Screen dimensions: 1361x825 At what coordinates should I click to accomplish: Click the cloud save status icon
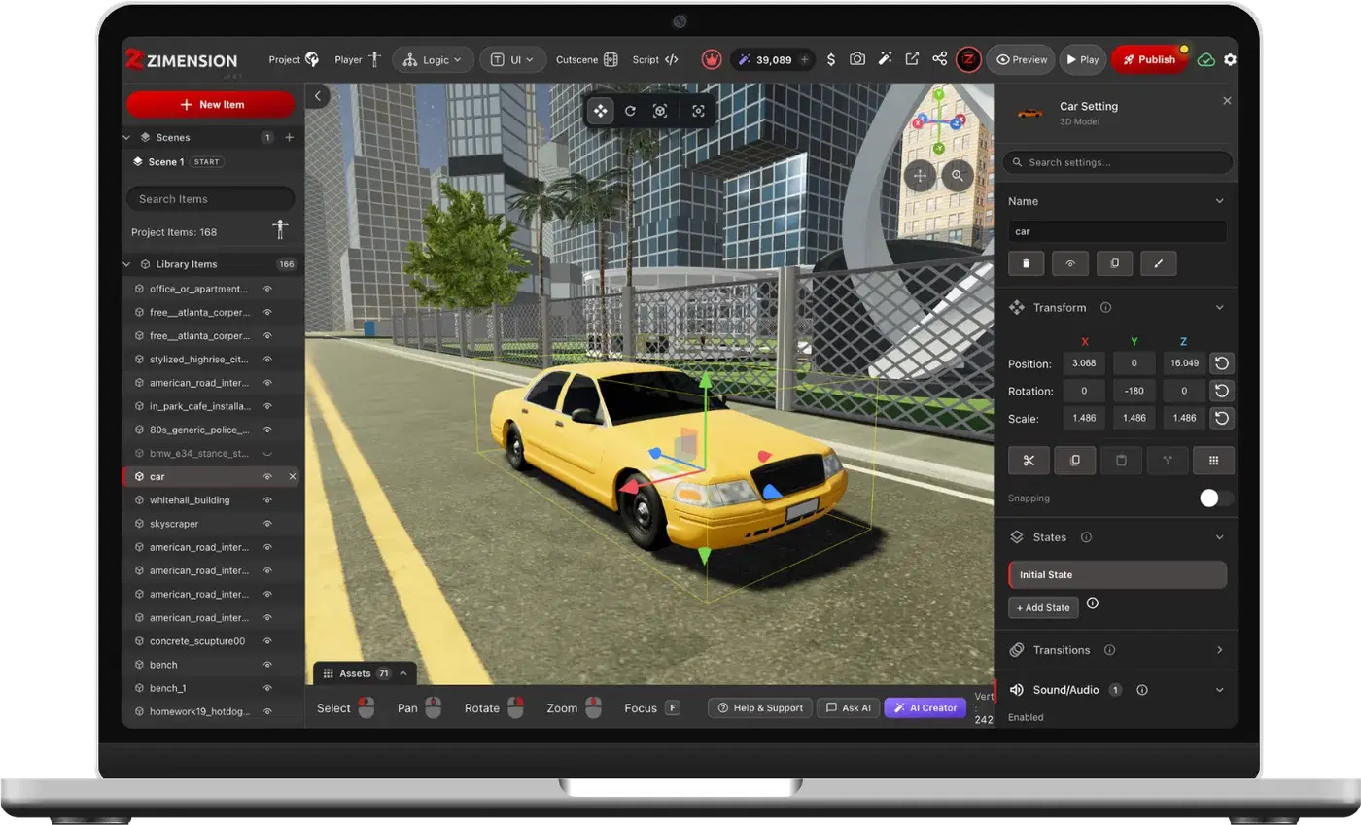click(1206, 59)
